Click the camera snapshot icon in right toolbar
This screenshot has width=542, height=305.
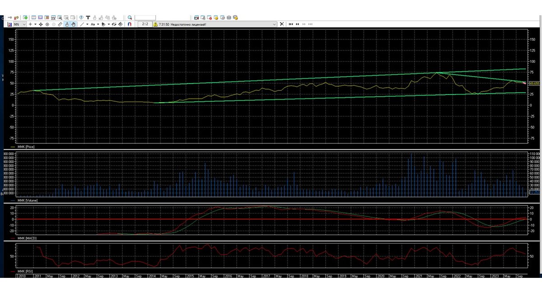[196, 18]
